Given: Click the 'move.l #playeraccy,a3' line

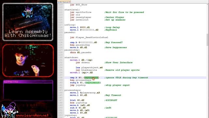Looking at the screenshot, I should click(x=85, y=93).
